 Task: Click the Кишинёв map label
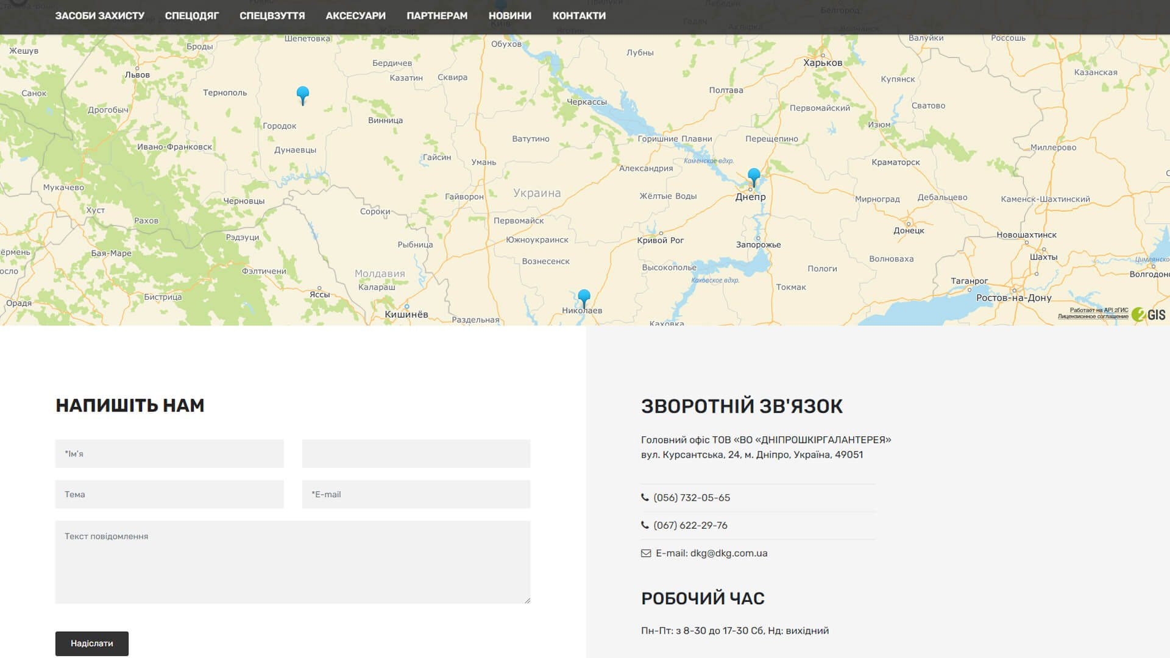[x=406, y=314]
